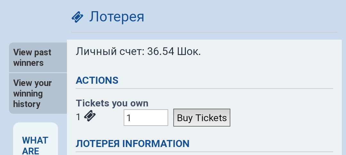The image size is (346, 155).
Task: Click the divider line under the Лотерея title
Action: pyautogui.click(x=204, y=32)
